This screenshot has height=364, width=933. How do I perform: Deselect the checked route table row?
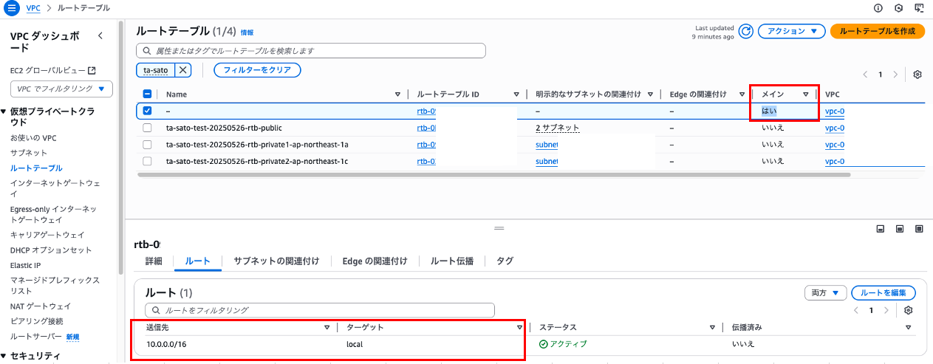click(148, 111)
